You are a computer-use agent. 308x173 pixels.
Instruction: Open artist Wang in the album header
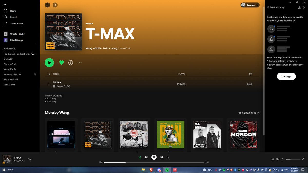[89, 48]
